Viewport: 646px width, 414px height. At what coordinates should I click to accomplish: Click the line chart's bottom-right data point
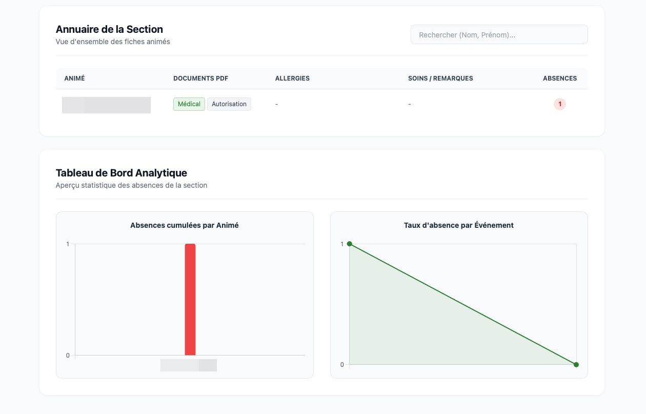pos(576,365)
